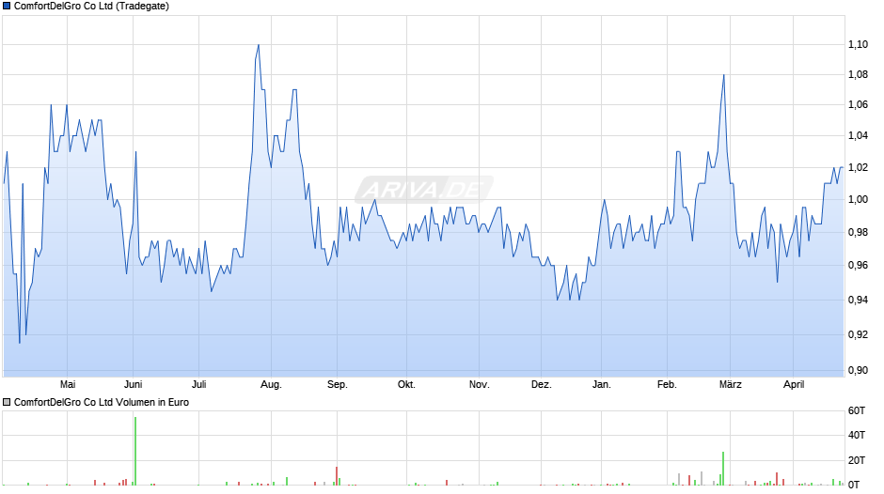
Task: Click the 0,98 price axis value
Action: [858, 233]
